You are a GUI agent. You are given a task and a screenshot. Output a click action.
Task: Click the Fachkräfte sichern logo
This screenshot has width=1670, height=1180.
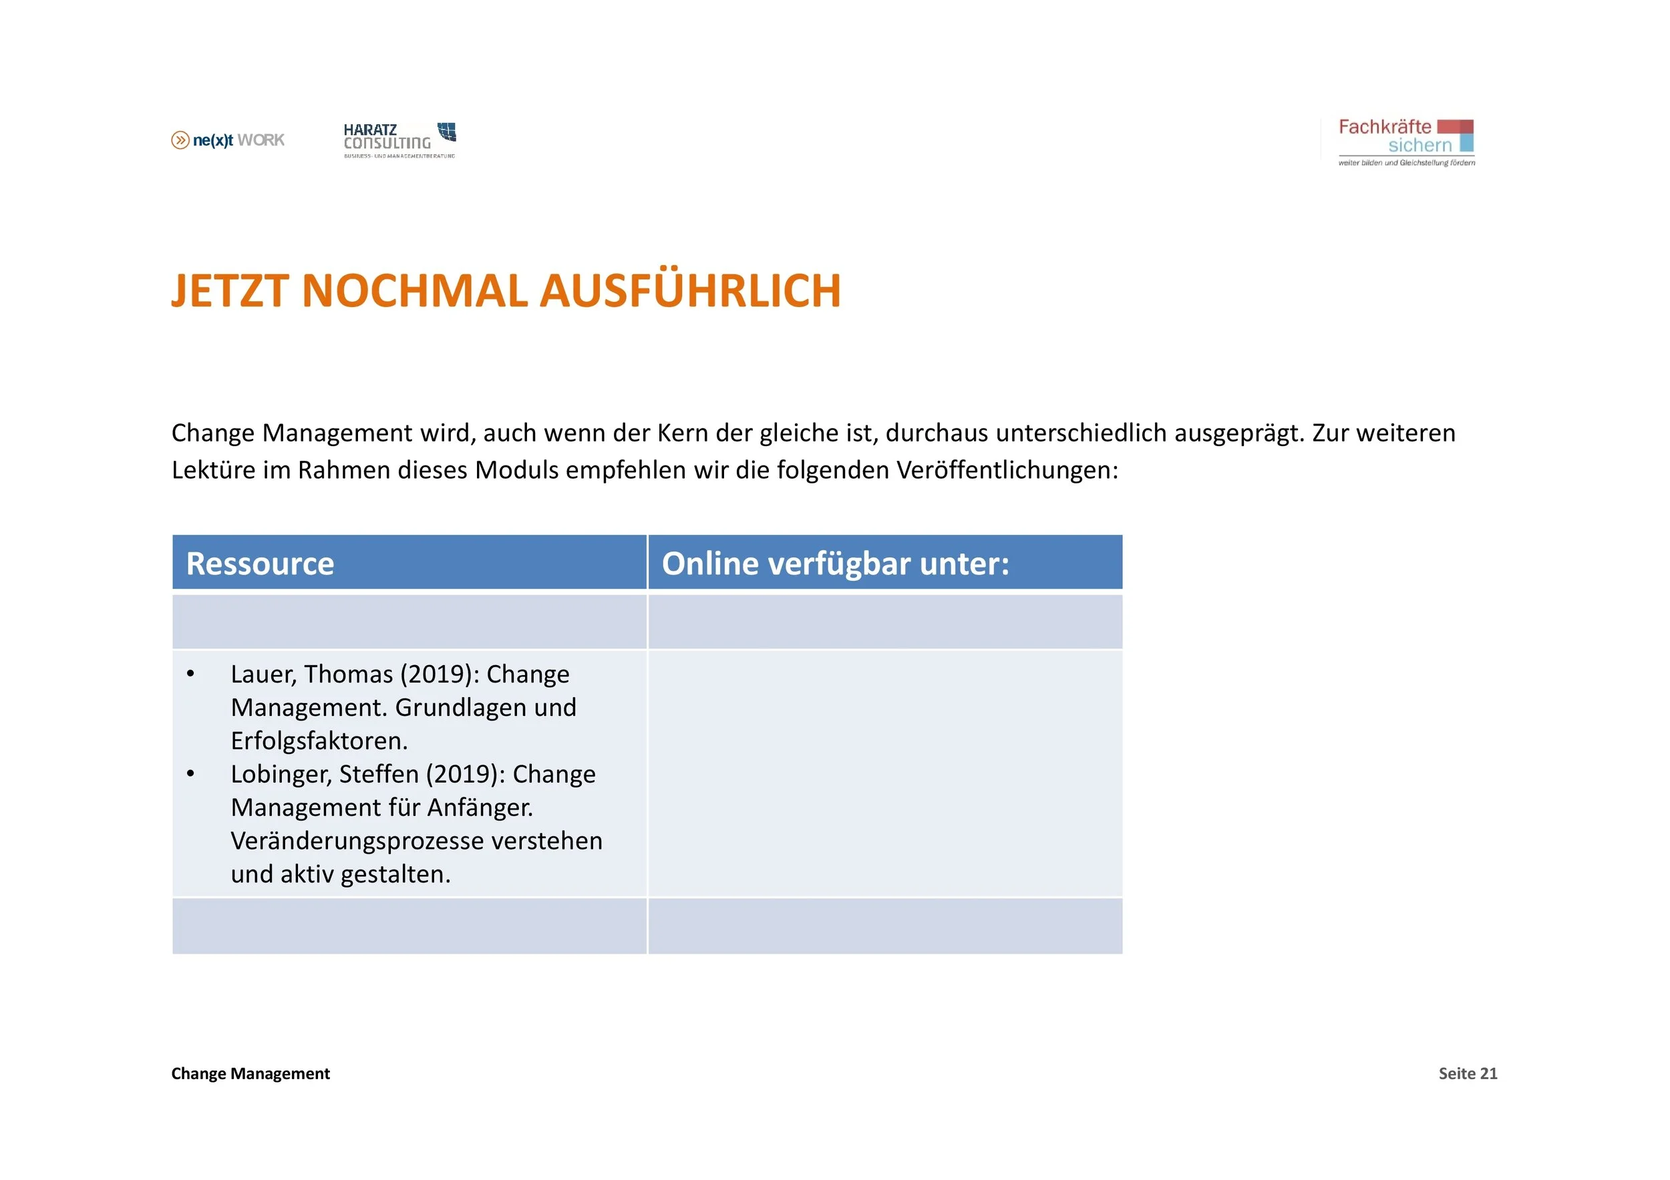(1405, 142)
